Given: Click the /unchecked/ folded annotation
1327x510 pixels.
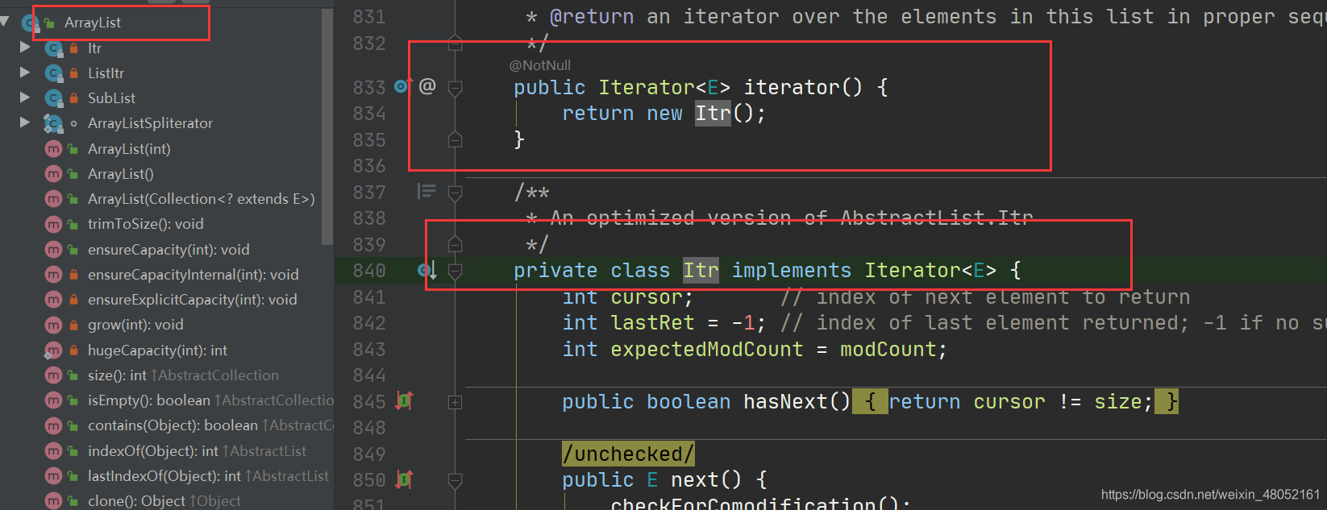Looking at the screenshot, I should [628, 454].
